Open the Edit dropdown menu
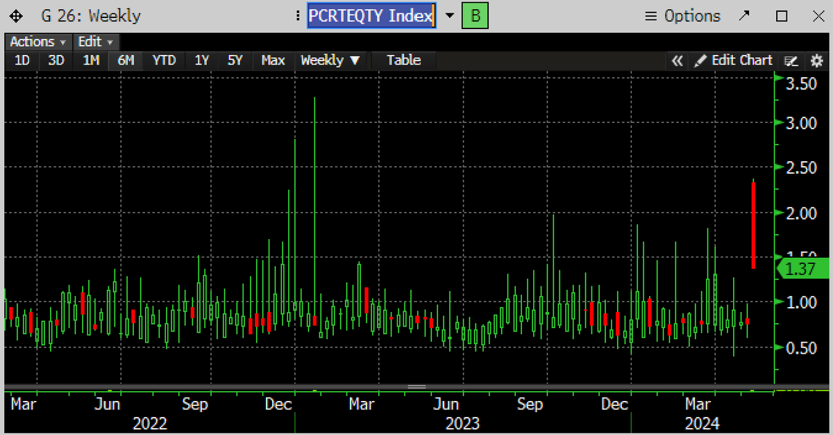Image resolution: width=833 pixels, height=435 pixels. point(95,42)
